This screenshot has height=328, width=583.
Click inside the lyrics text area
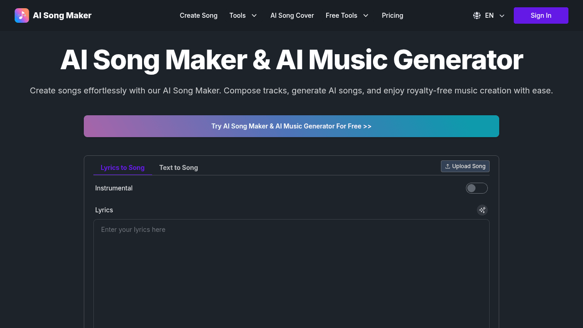pos(291,273)
